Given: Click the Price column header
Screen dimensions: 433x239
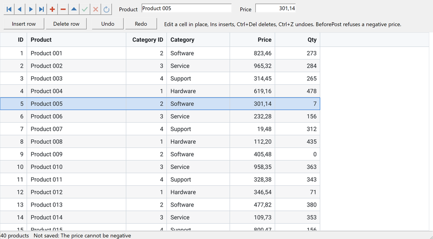Looking at the screenshot, I should 253,40.
